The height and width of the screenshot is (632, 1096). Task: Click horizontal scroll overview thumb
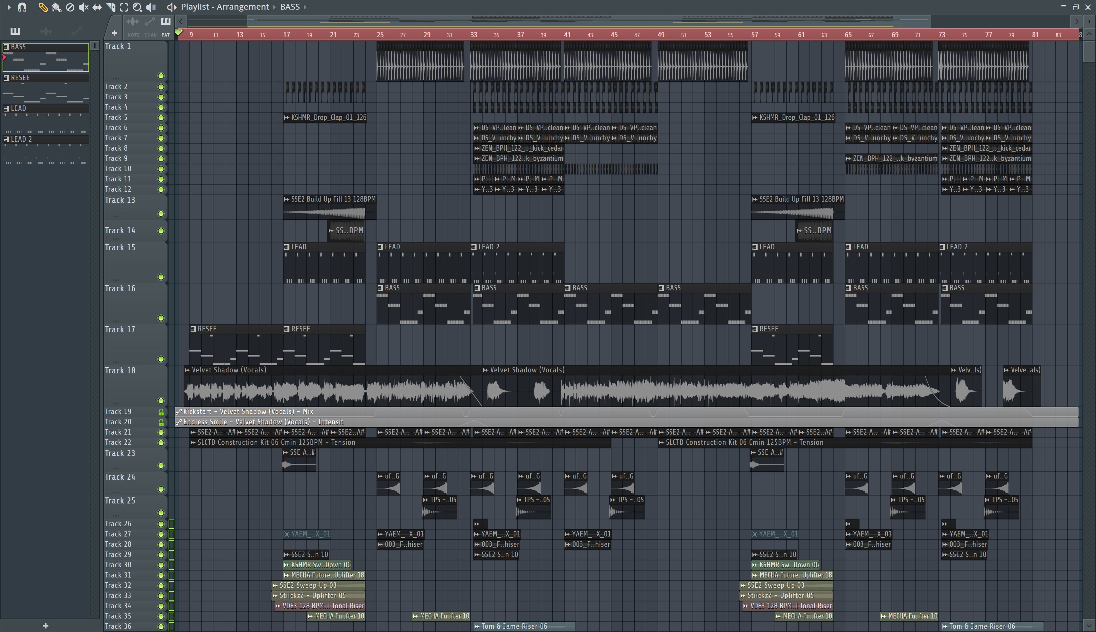(x=589, y=21)
